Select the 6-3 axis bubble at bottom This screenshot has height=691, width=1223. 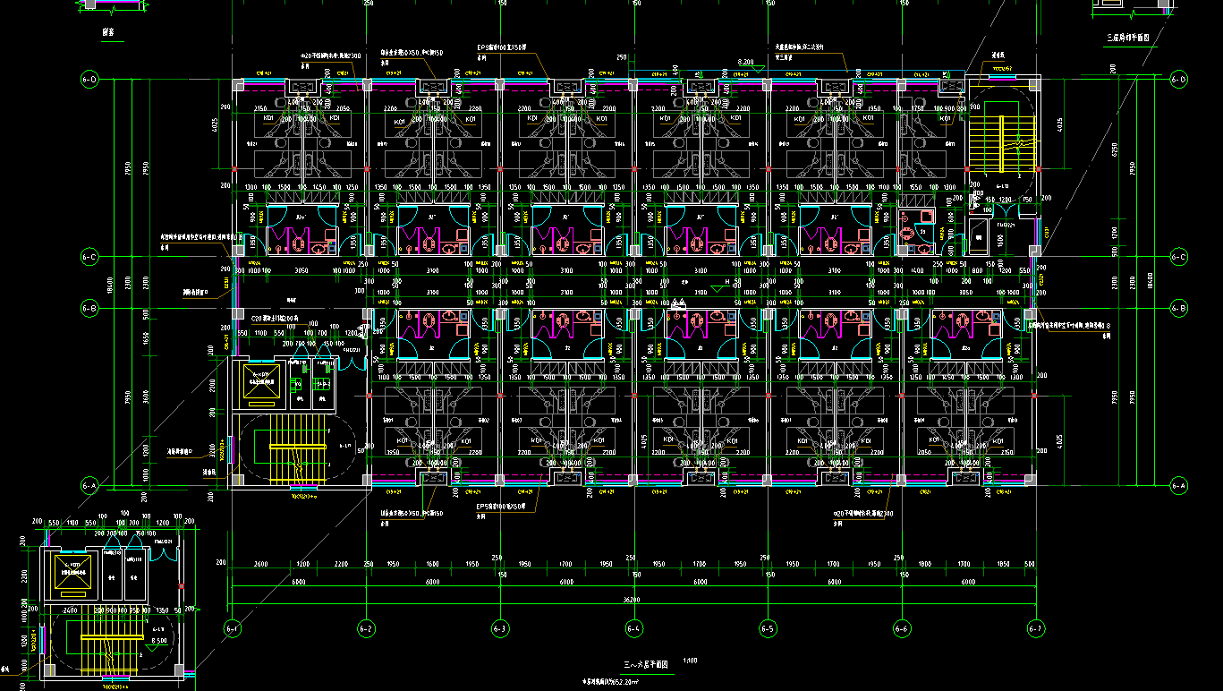coord(500,628)
